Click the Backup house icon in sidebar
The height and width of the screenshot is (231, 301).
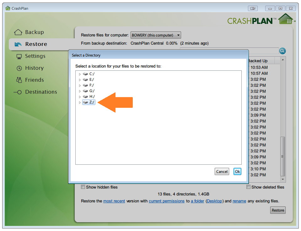(x=18, y=32)
